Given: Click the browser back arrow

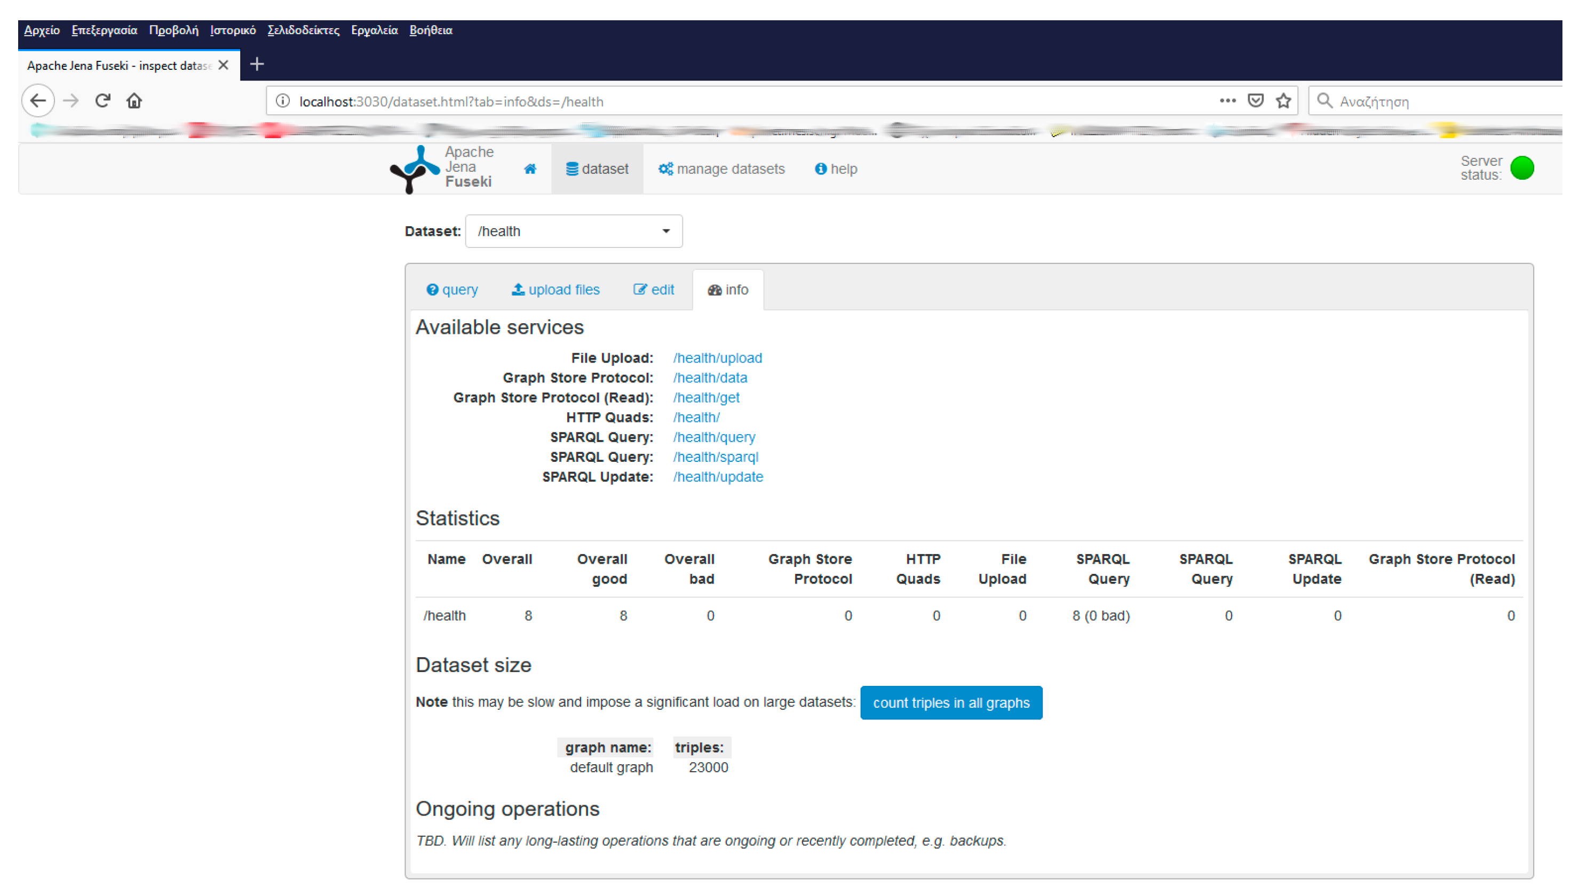Looking at the screenshot, I should (38, 101).
